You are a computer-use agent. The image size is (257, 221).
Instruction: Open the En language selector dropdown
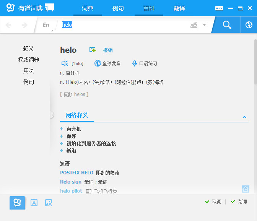[x=47, y=25]
